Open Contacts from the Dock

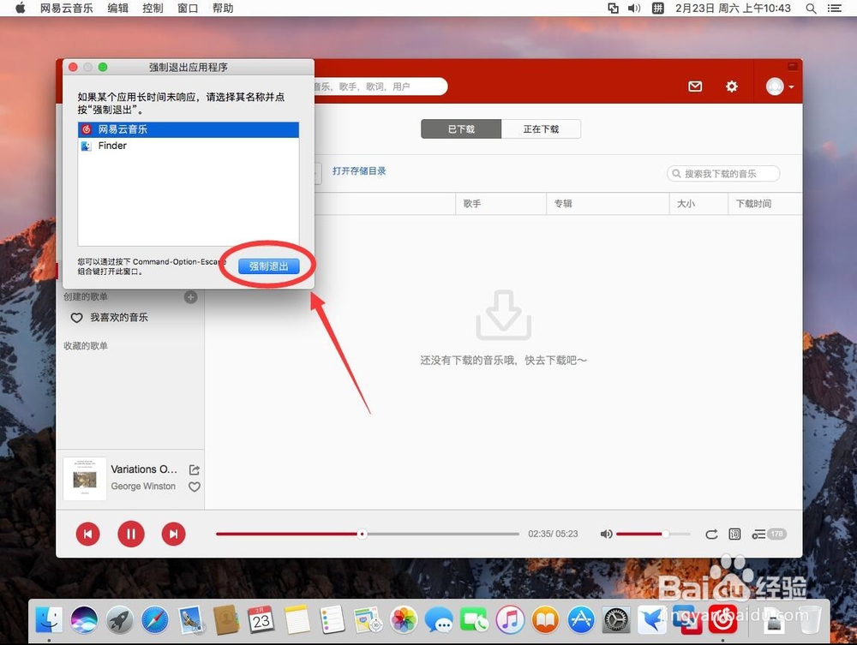(225, 620)
